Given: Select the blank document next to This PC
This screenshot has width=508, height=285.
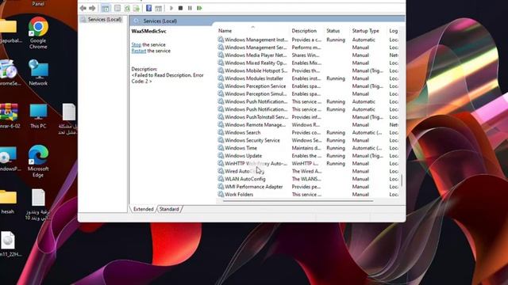Looking at the screenshot, I should point(69,119).
